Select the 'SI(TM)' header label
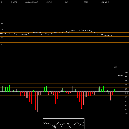This screenshot has height=129, width=129. (49, 2)
